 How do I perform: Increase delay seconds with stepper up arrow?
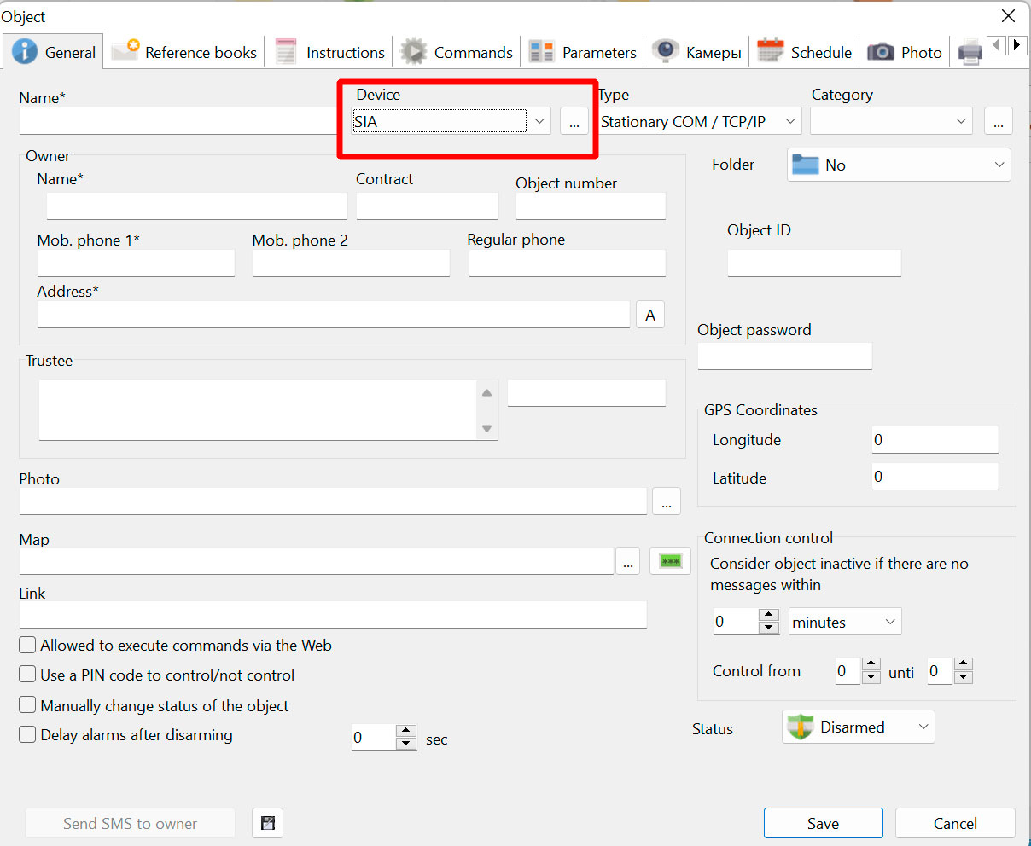pyautogui.click(x=406, y=731)
